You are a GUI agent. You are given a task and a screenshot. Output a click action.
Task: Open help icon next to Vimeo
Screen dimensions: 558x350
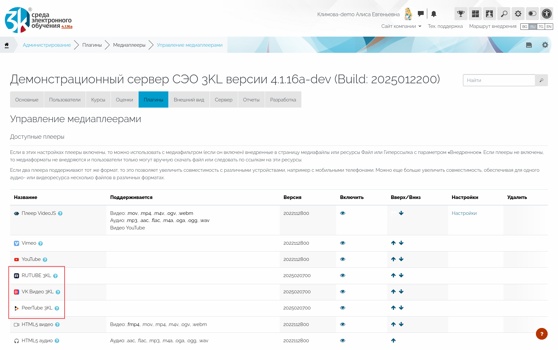[x=41, y=243]
